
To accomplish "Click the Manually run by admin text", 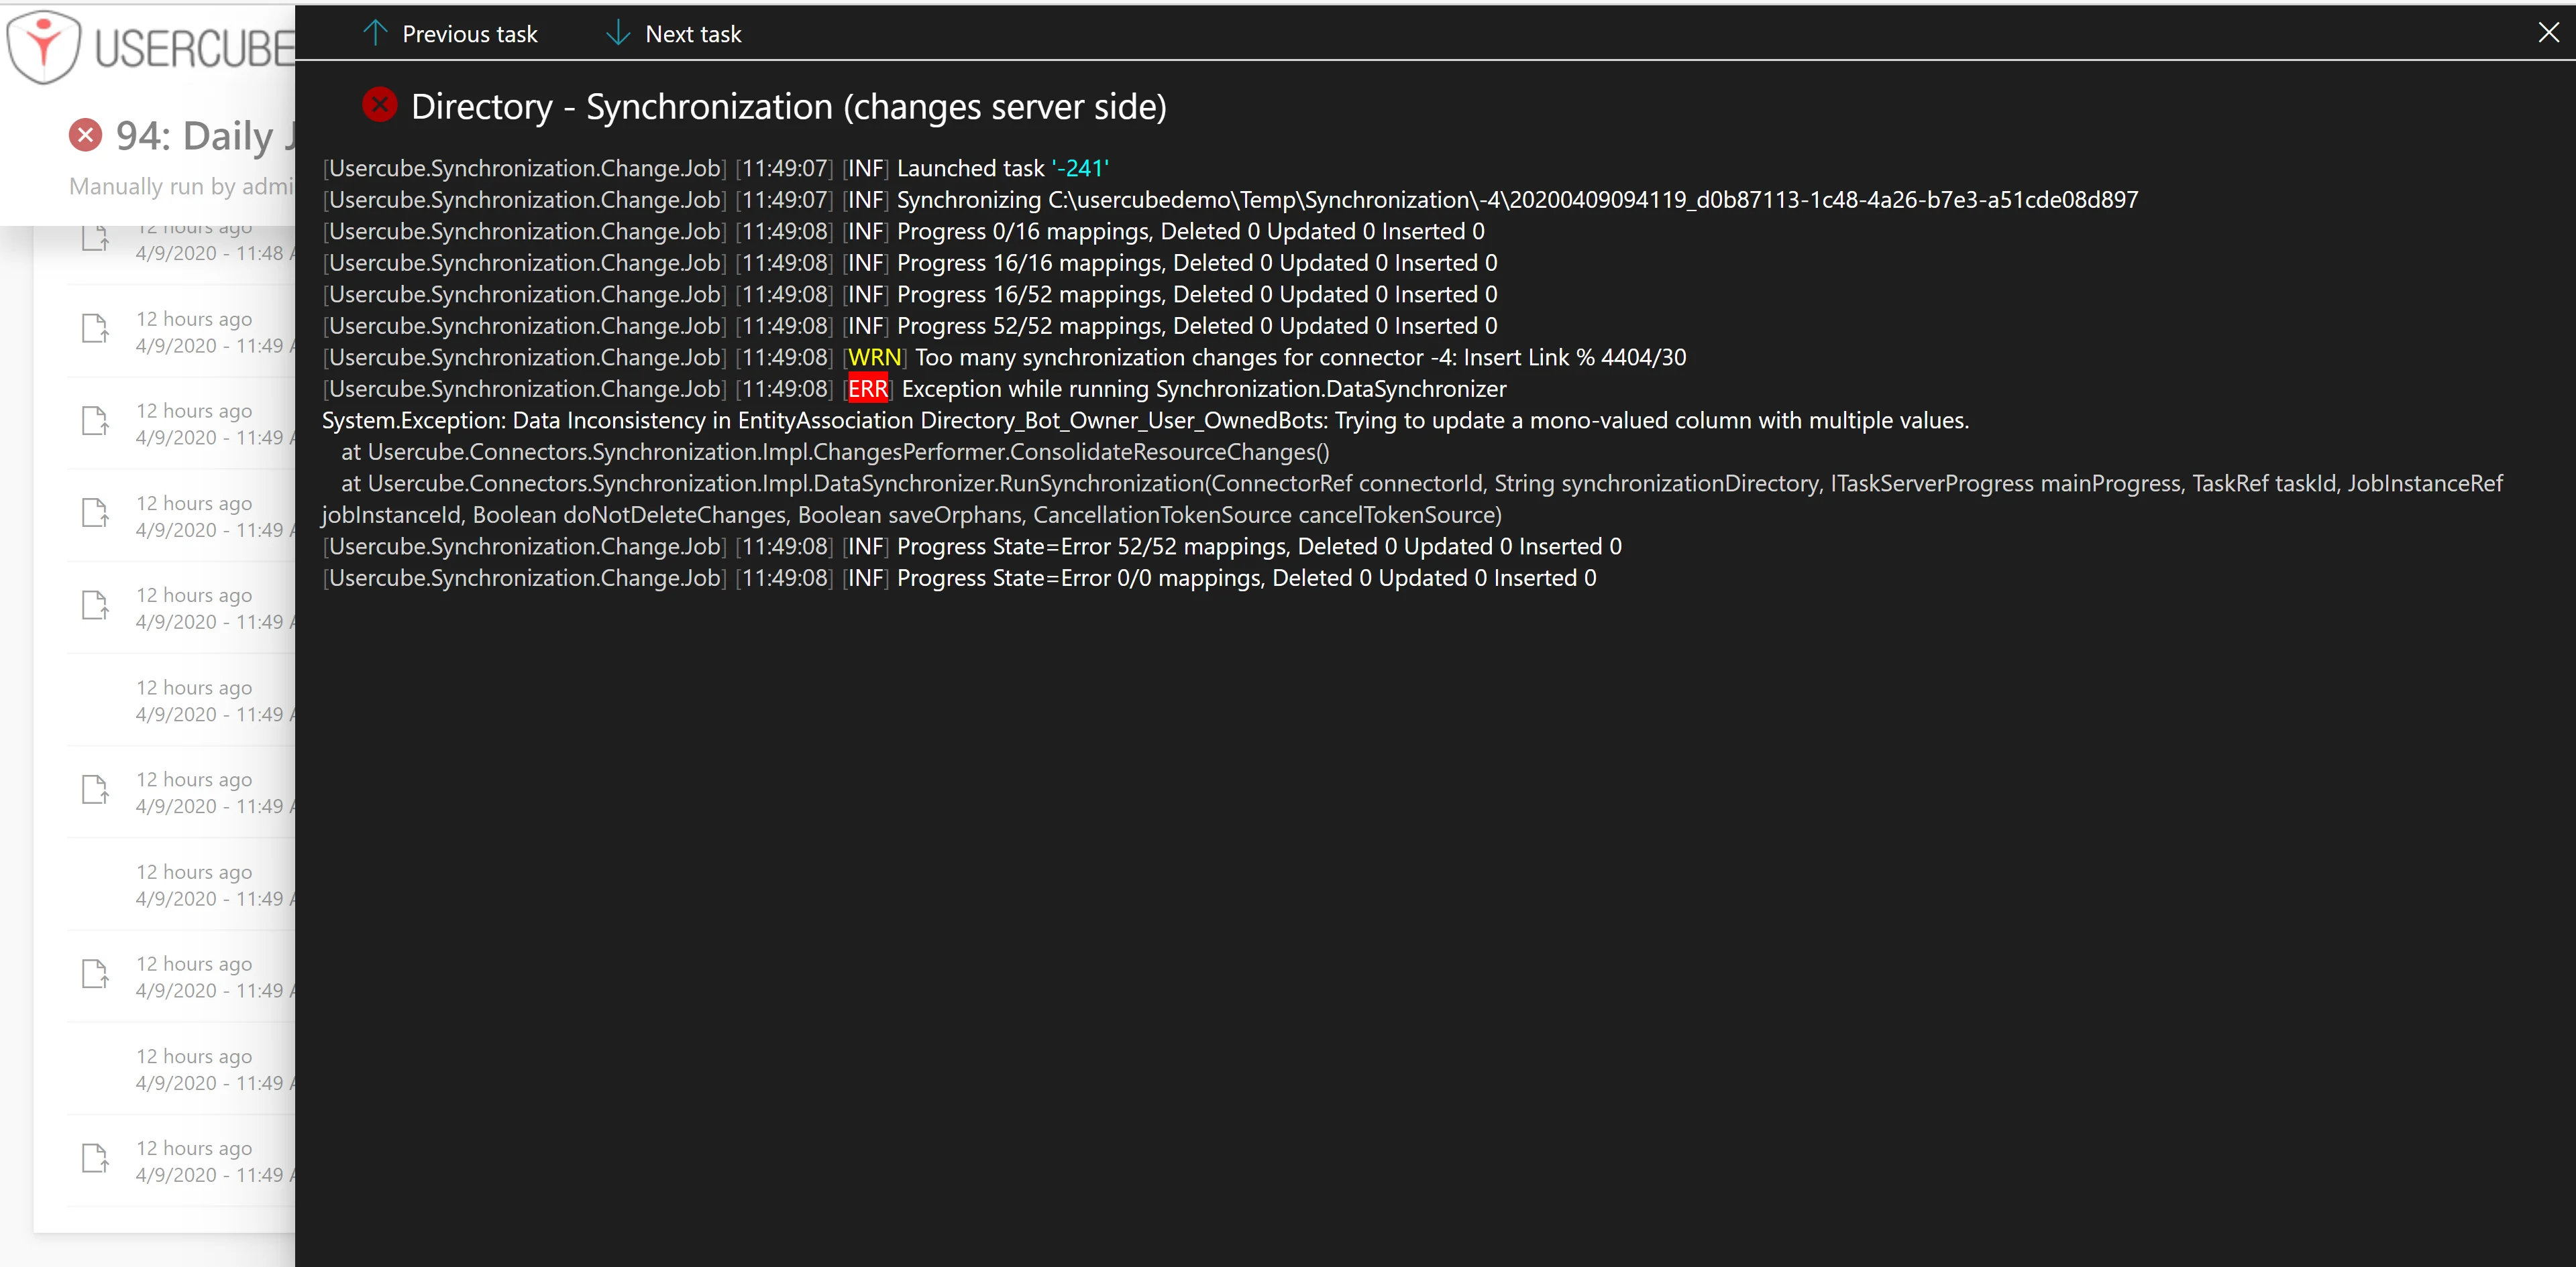I will 182,187.
